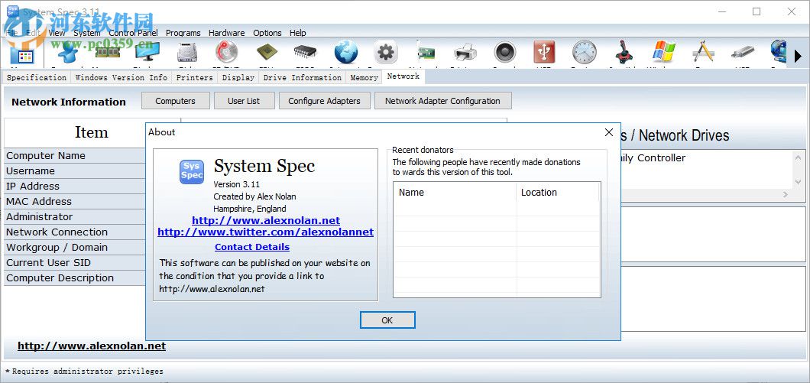Select the Current User SID row

coord(76,262)
